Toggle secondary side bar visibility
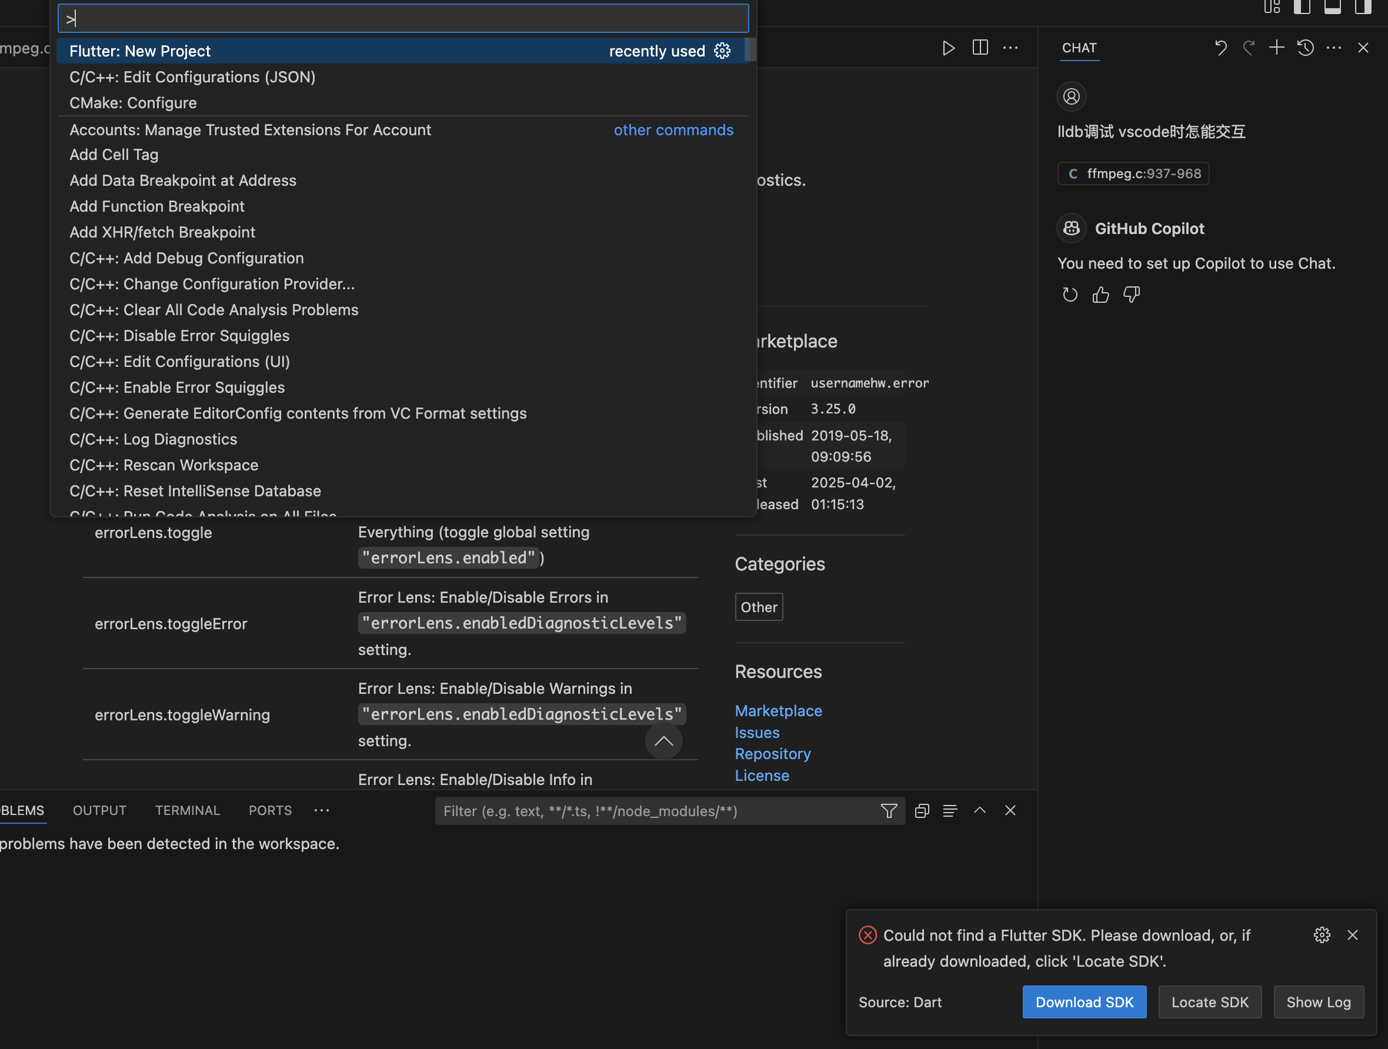Viewport: 1388px width, 1049px height. [x=1362, y=7]
